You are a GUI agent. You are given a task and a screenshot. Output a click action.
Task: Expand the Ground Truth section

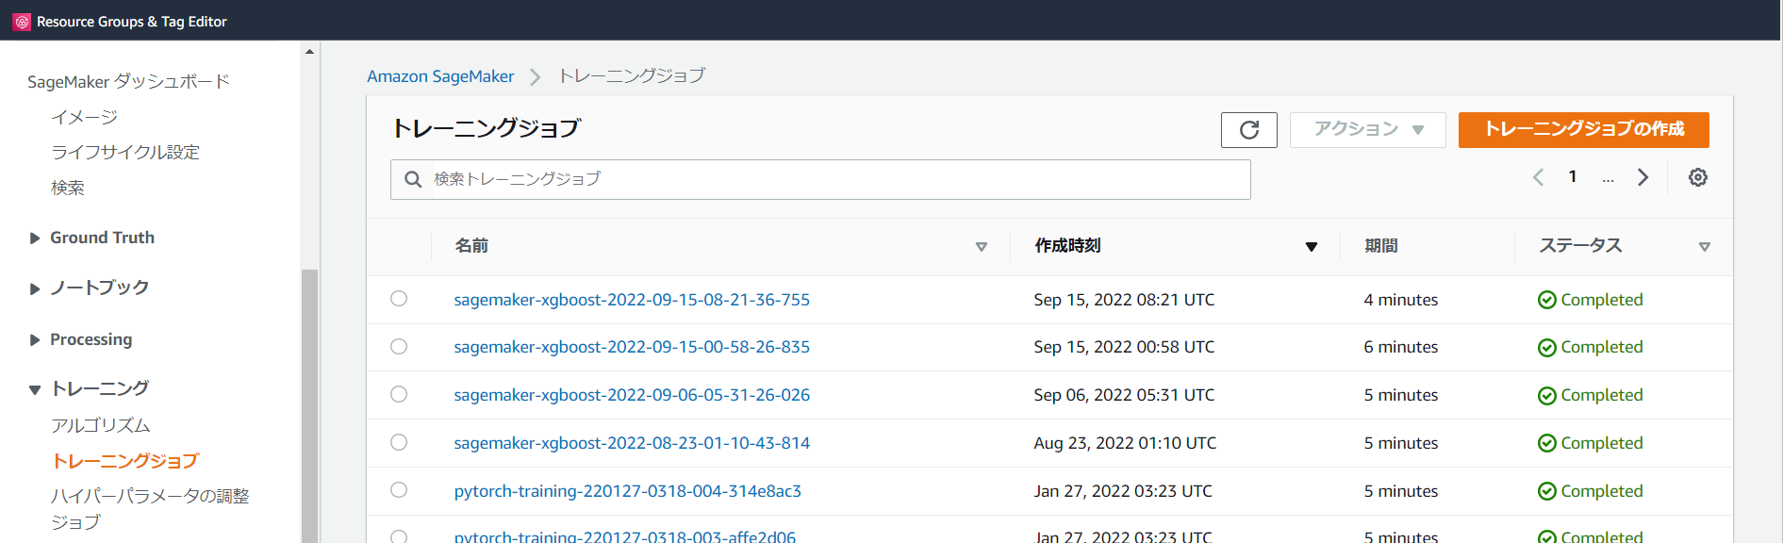pyautogui.click(x=35, y=239)
